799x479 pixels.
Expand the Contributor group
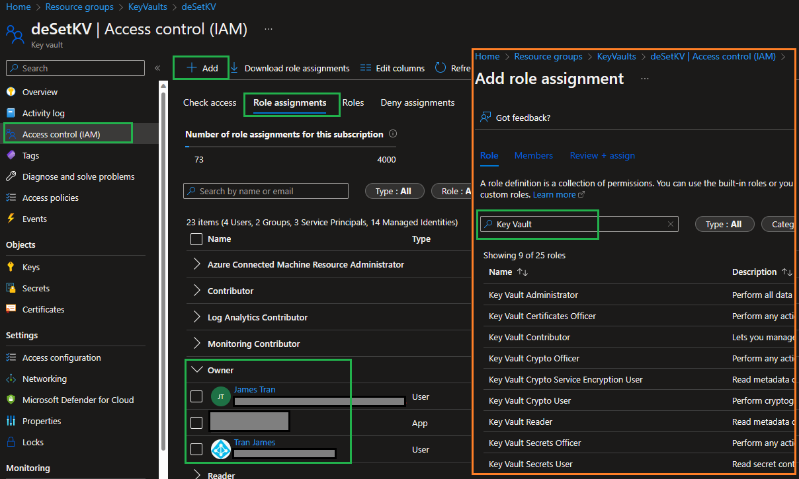click(196, 291)
